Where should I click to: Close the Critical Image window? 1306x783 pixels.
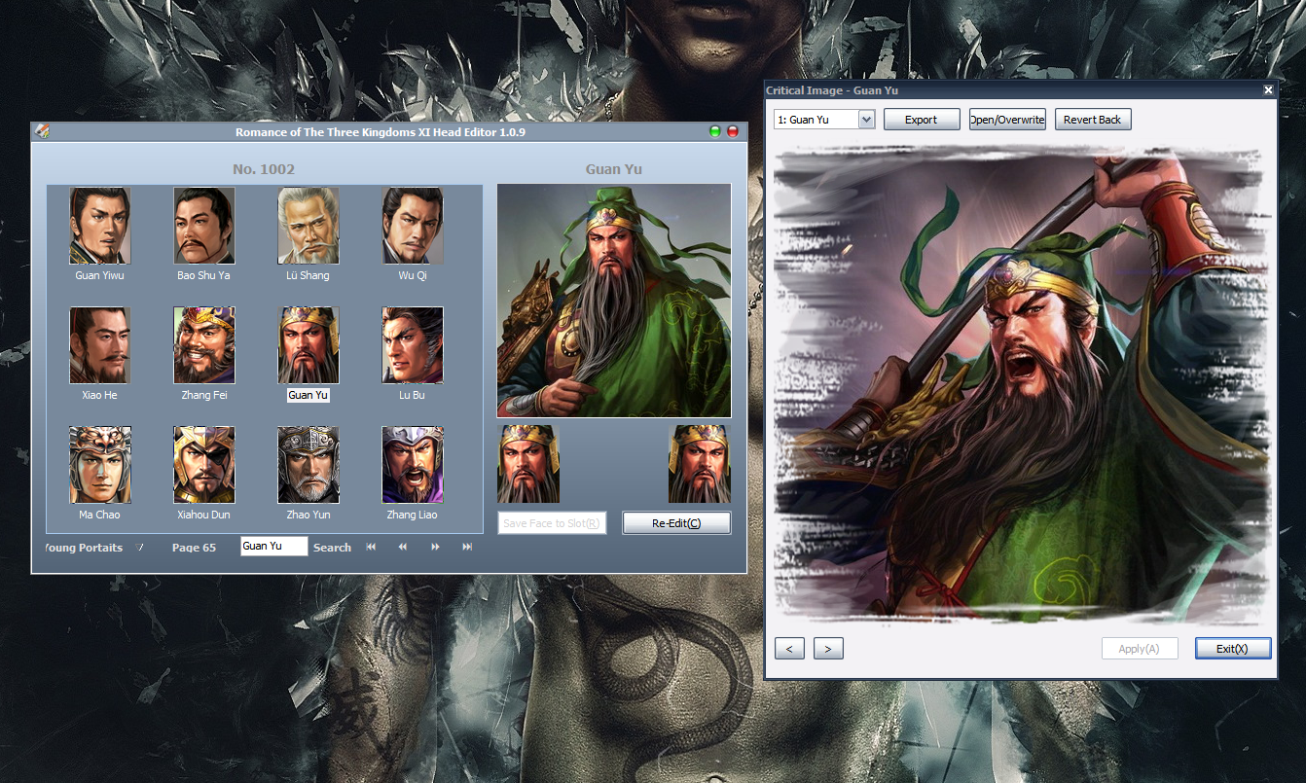tap(1268, 89)
